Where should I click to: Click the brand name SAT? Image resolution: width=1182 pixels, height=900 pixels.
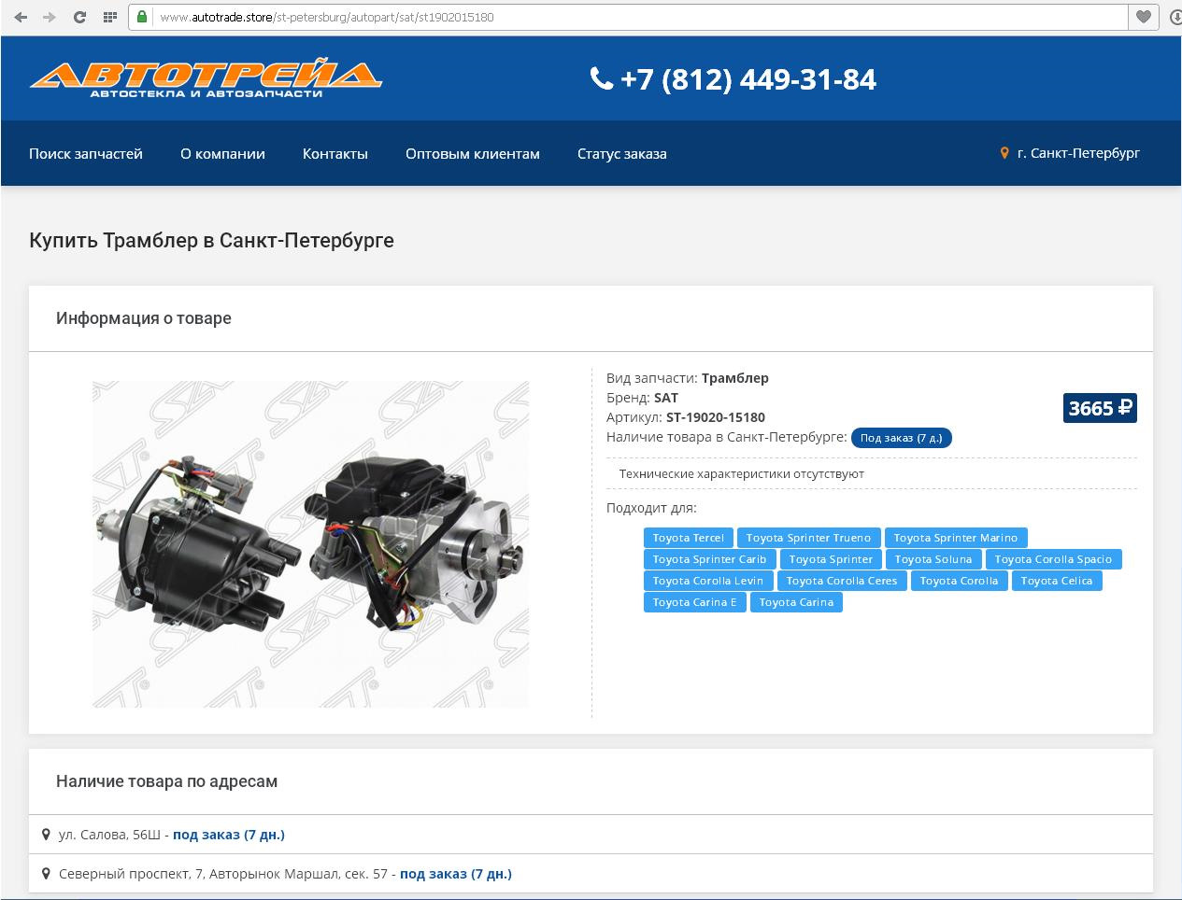click(666, 398)
